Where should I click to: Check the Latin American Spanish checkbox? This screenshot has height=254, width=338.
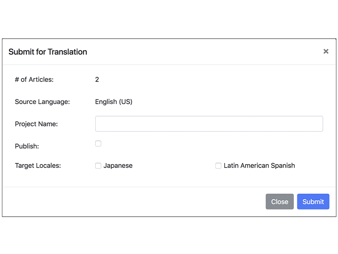click(x=218, y=166)
